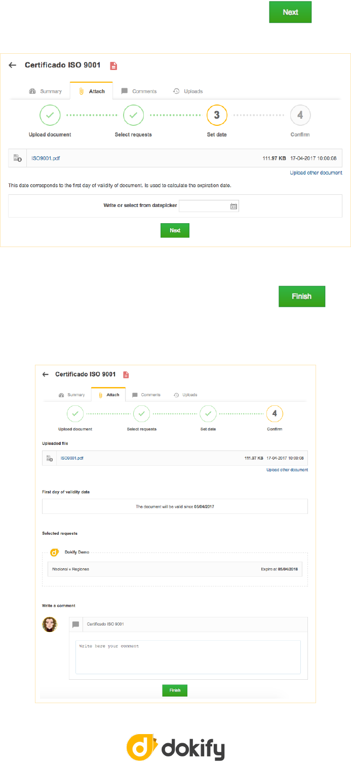Click the small Next button below the datepicker
This screenshot has width=351, height=763.
coord(175,230)
